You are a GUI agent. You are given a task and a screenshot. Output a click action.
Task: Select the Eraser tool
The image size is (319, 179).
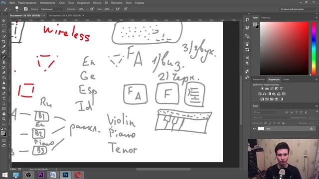click(x=3, y=73)
